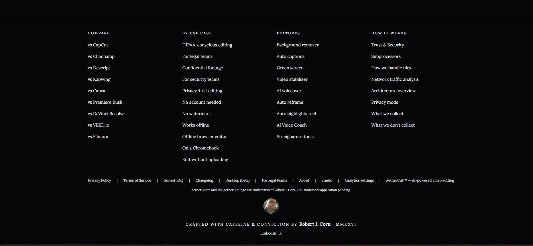The width and height of the screenshot is (533, 246).
Task: Open Auto highlights reel feature
Action: (x=296, y=114)
